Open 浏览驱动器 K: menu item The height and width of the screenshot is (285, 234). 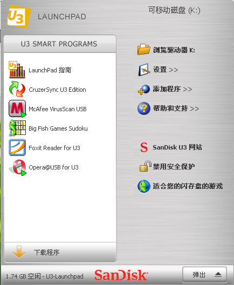166,50
